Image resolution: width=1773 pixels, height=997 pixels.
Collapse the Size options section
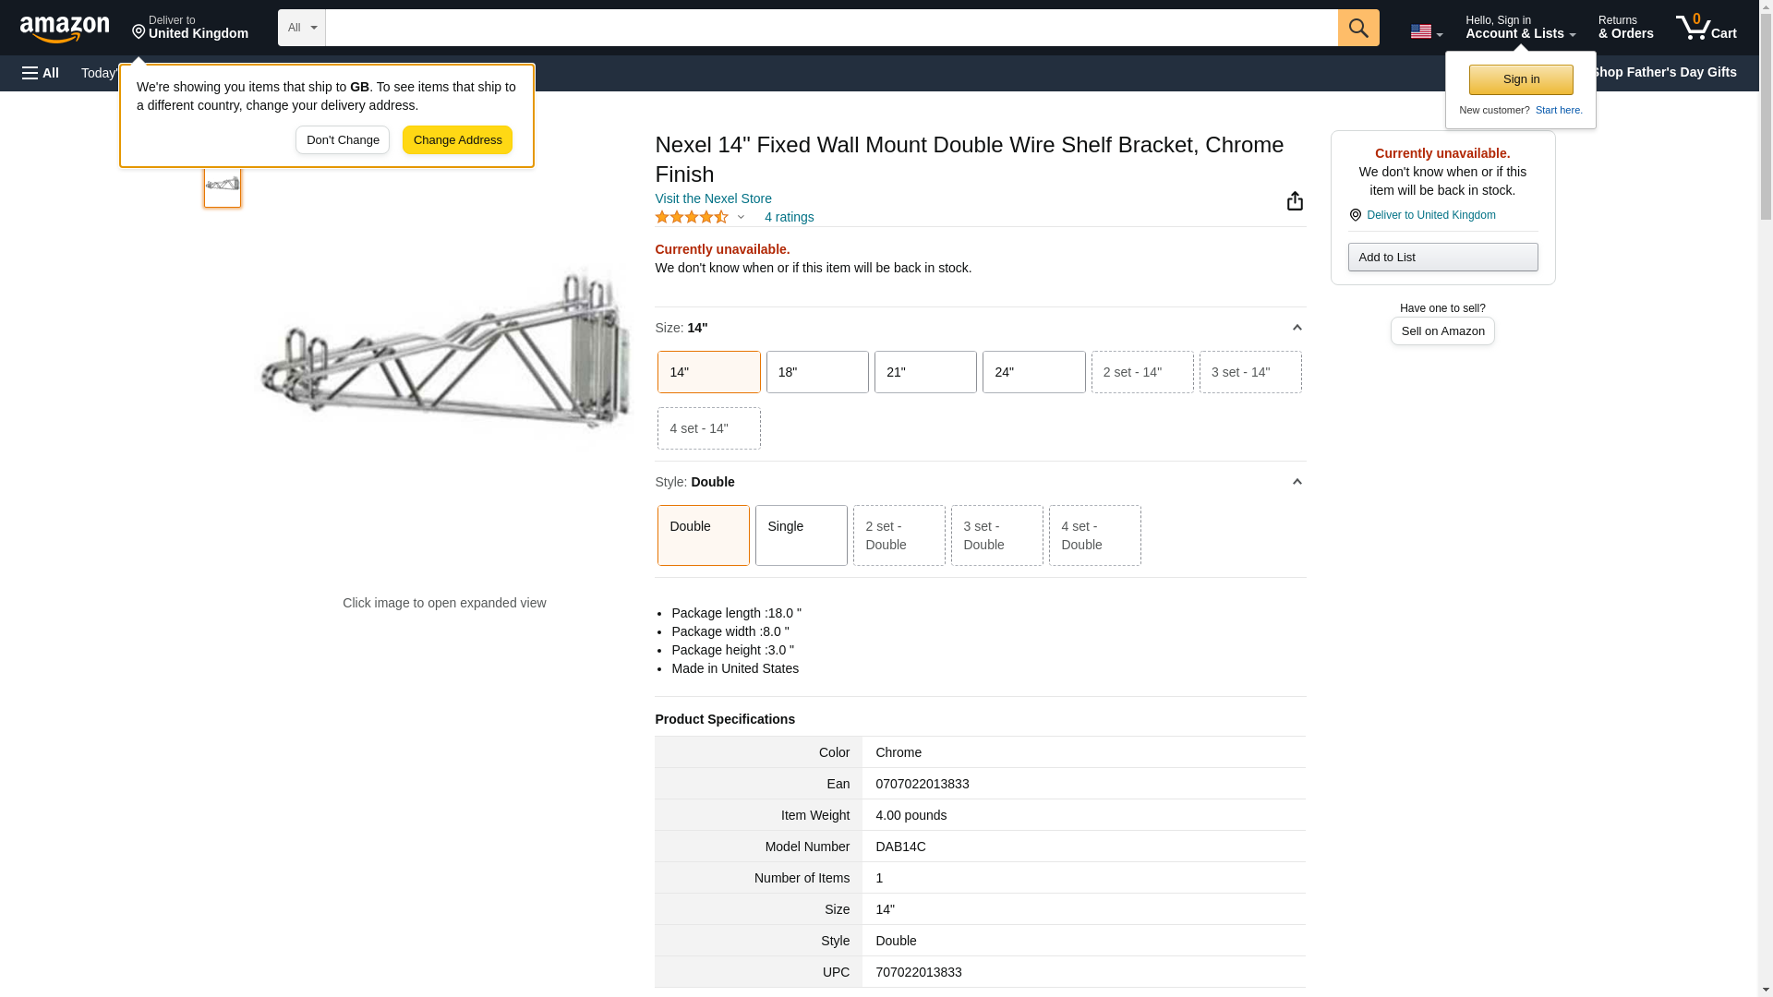coord(1297,328)
